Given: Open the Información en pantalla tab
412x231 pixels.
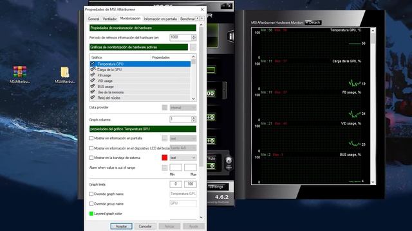Looking at the screenshot, I should (160, 19).
